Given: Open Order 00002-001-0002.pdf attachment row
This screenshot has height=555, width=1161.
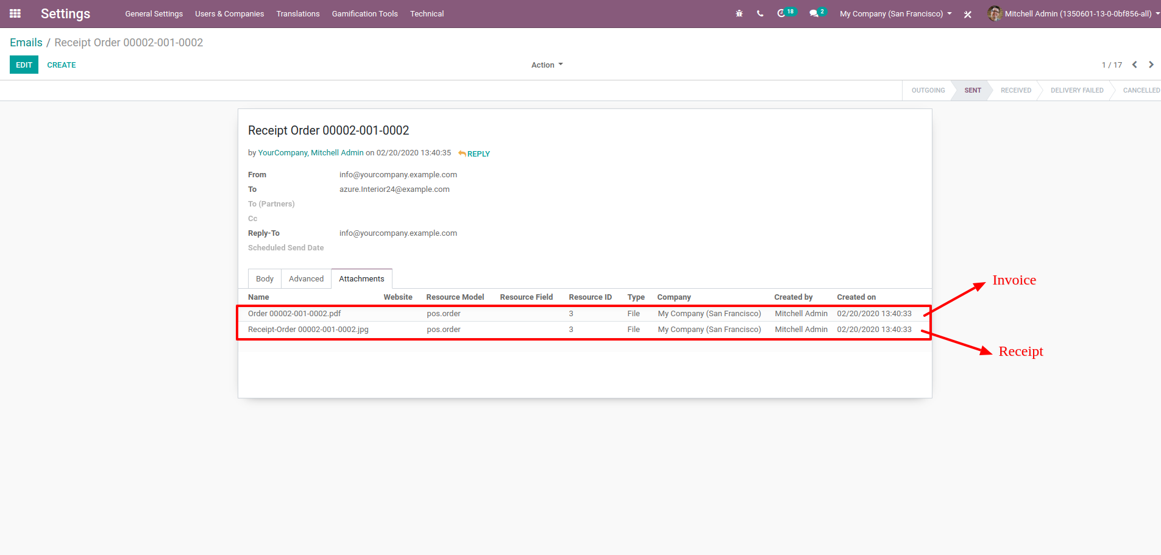Looking at the screenshot, I should tap(584, 314).
